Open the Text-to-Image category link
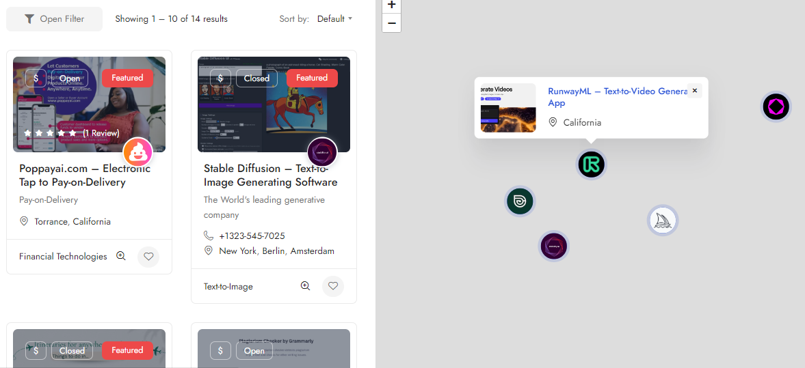Image resolution: width=805 pixels, height=368 pixels. 228,287
